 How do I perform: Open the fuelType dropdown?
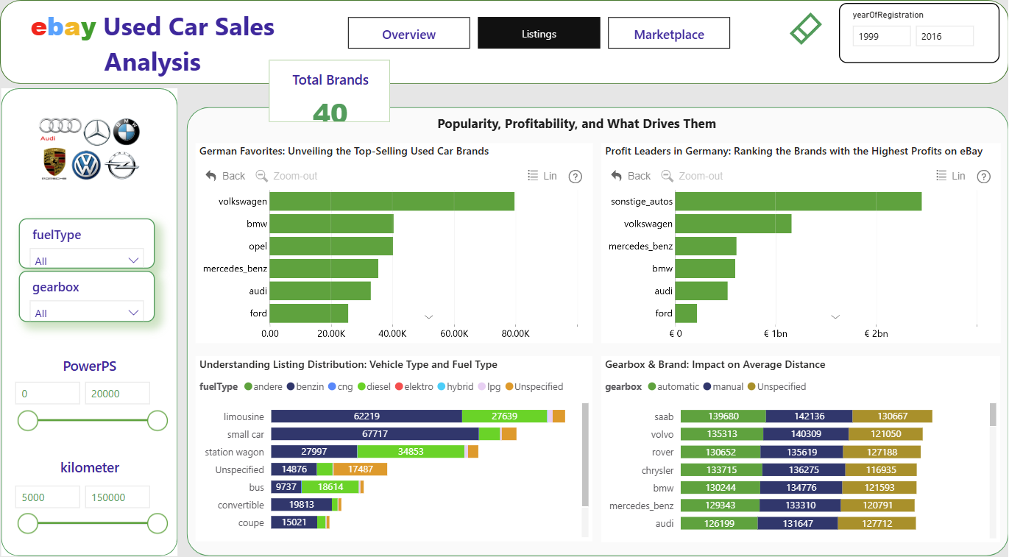pos(87,260)
